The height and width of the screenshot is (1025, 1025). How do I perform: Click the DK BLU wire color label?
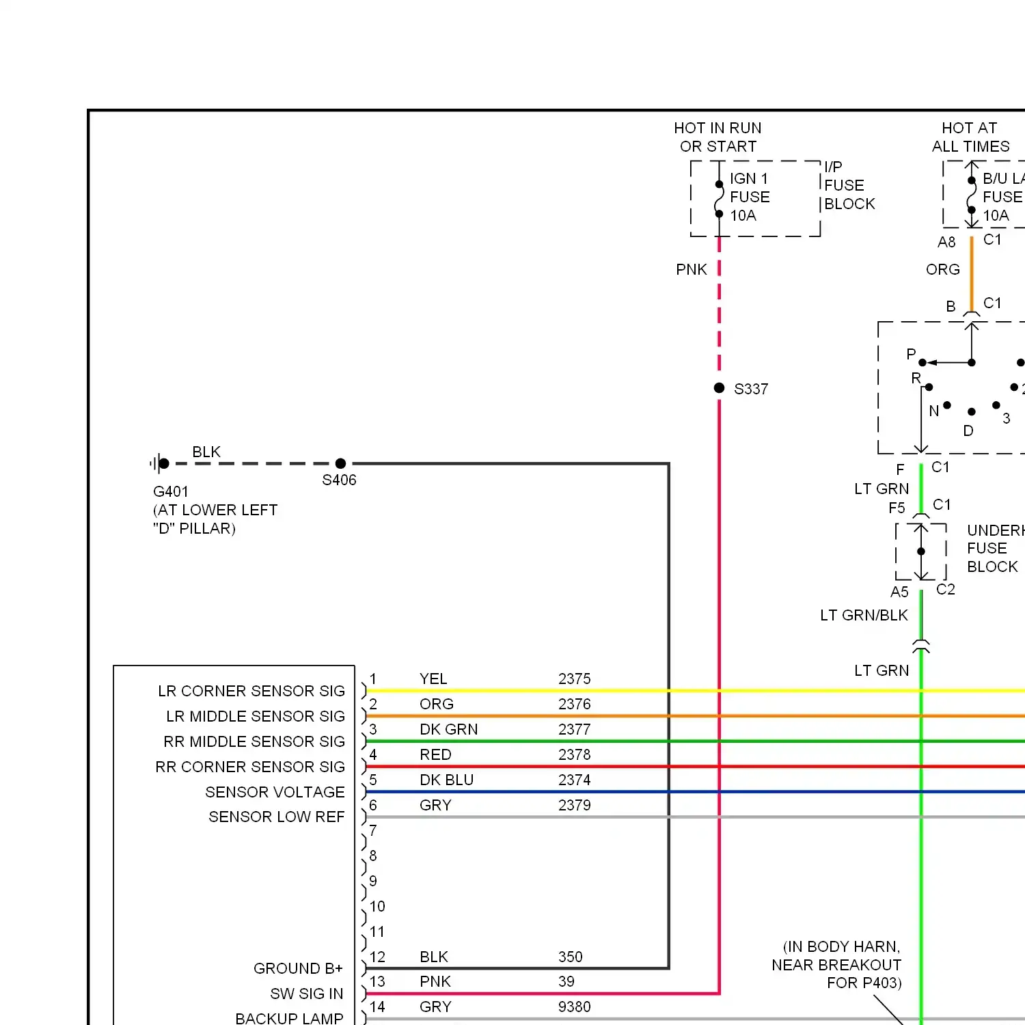coord(446,780)
